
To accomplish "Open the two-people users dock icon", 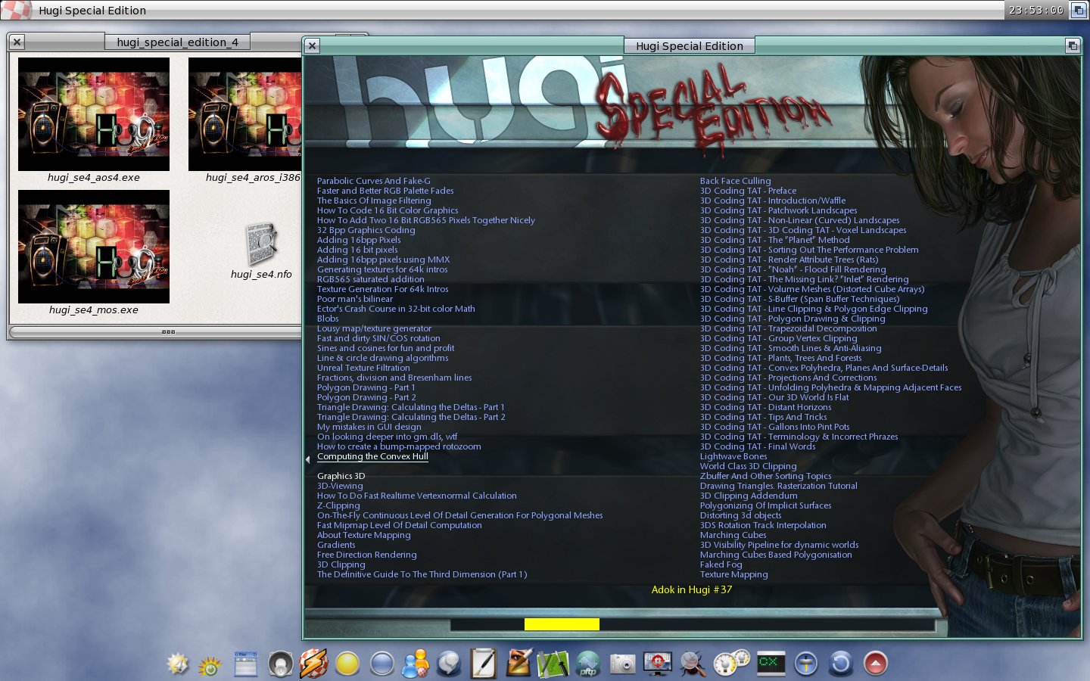I will (416, 664).
